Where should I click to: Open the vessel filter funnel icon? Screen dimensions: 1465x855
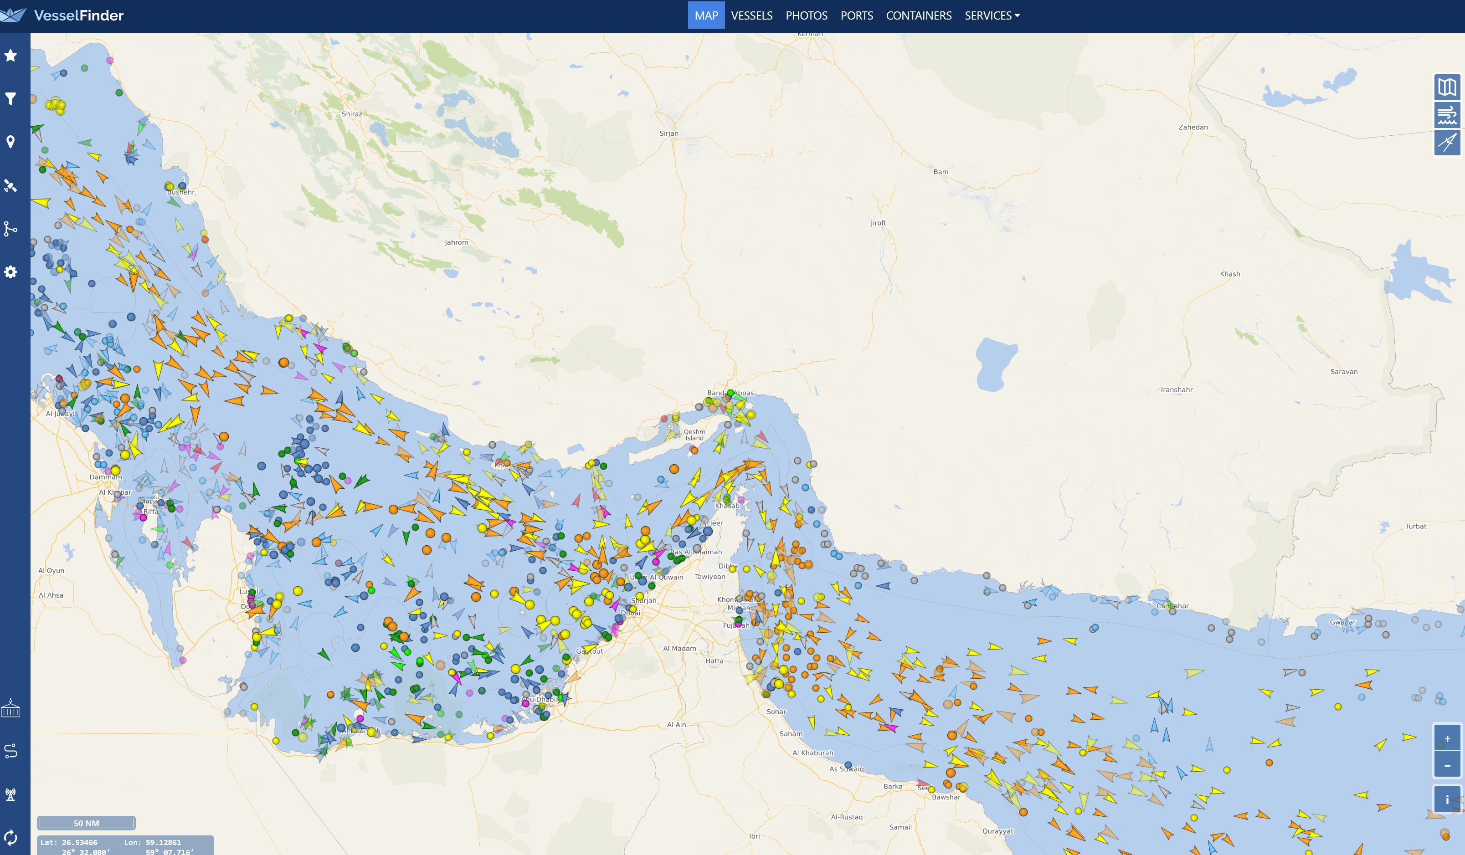tap(10, 99)
